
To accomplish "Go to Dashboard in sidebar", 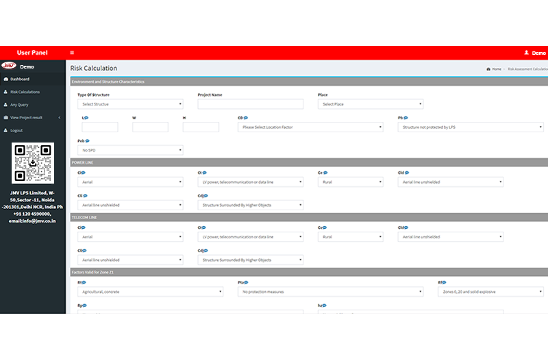I will (x=32, y=79).
